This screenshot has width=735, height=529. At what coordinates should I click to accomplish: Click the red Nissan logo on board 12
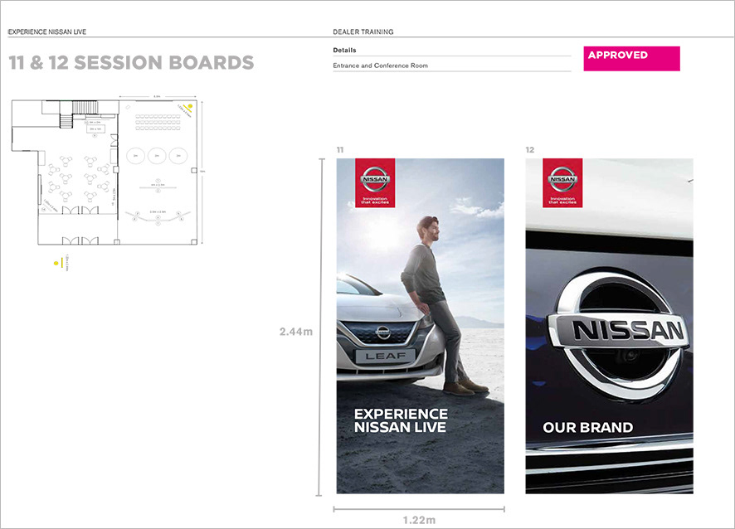[x=562, y=182]
